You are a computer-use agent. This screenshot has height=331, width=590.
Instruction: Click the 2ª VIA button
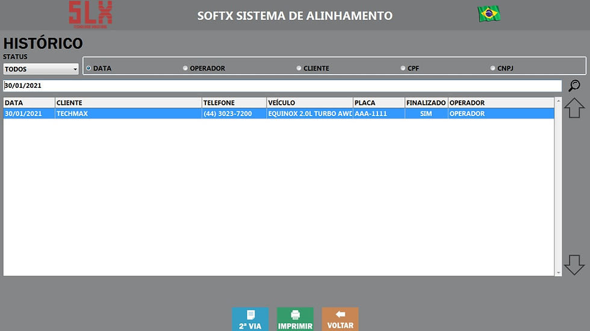pos(250,320)
